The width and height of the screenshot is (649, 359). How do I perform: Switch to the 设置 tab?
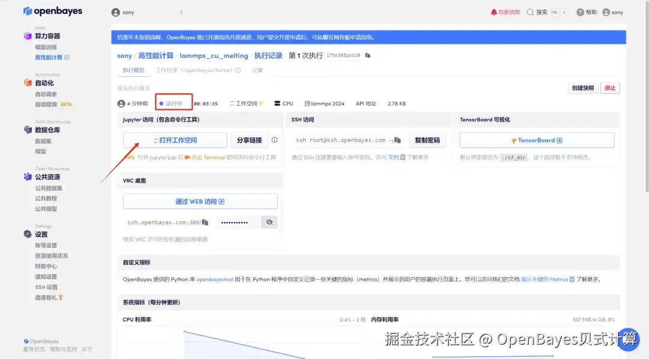click(x=257, y=70)
